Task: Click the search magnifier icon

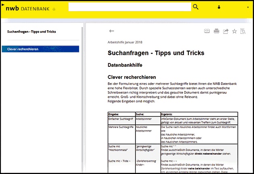Action: tap(196, 7)
